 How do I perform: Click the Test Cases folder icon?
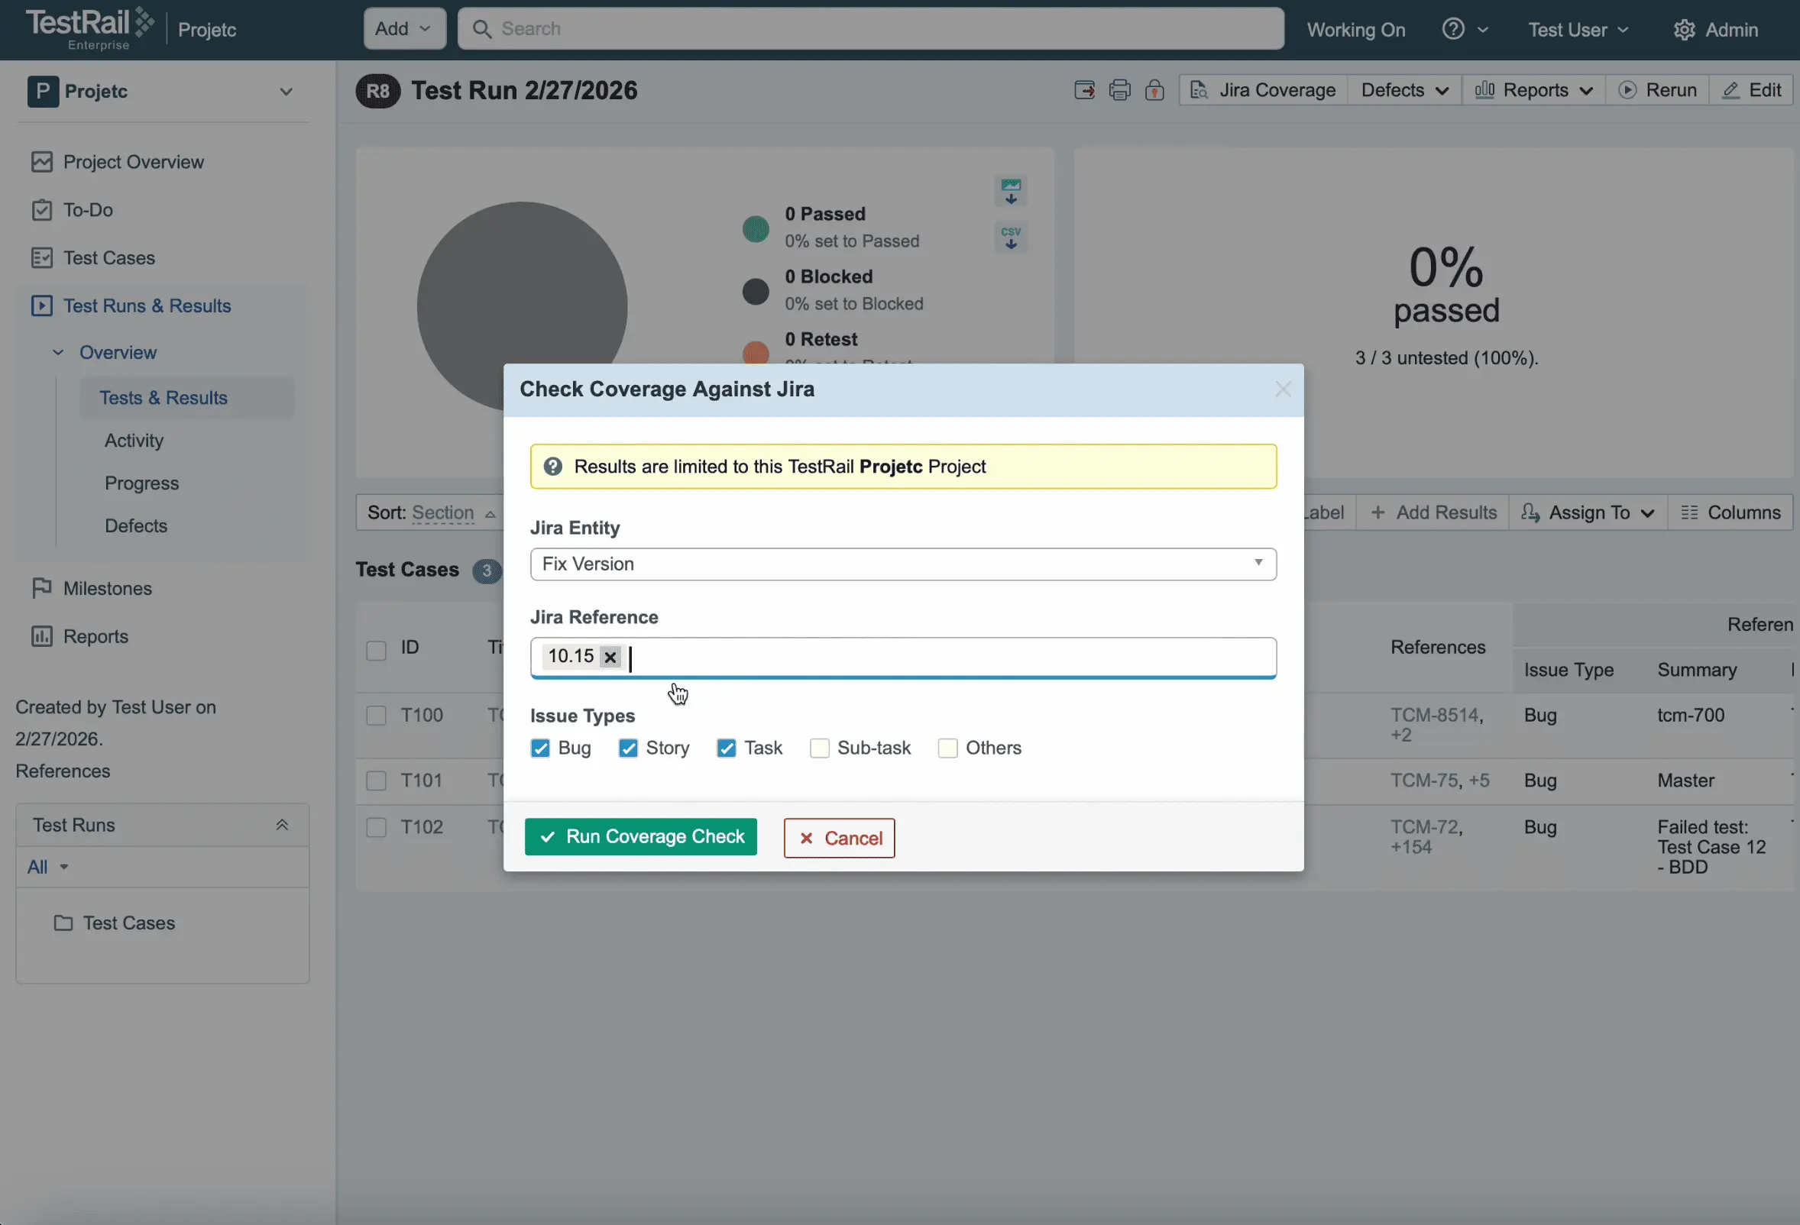(63, 923)
